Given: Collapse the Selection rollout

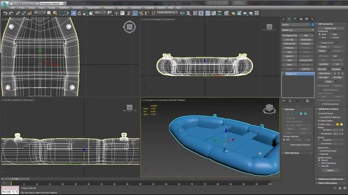Looking at the screenshot, I should pyautogui.click(x=289, y=109).
